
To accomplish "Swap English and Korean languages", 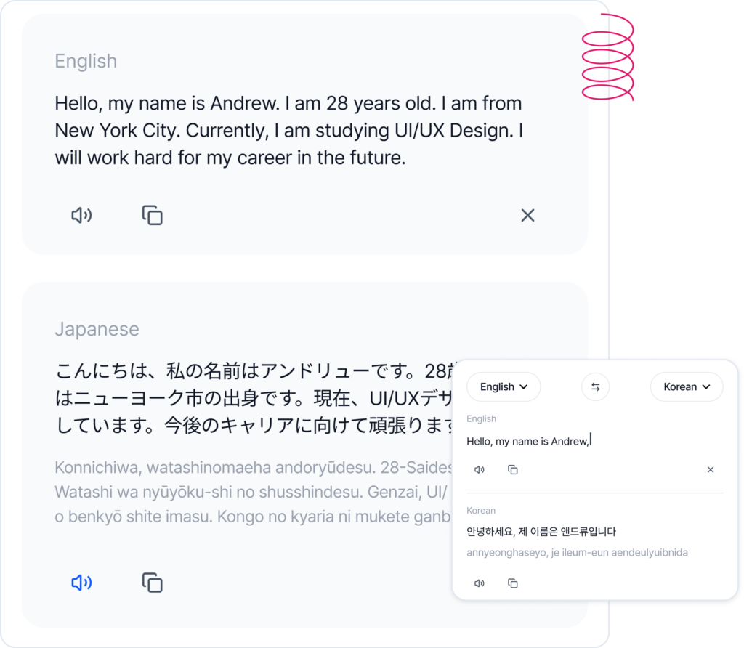I will click(595, 387).
